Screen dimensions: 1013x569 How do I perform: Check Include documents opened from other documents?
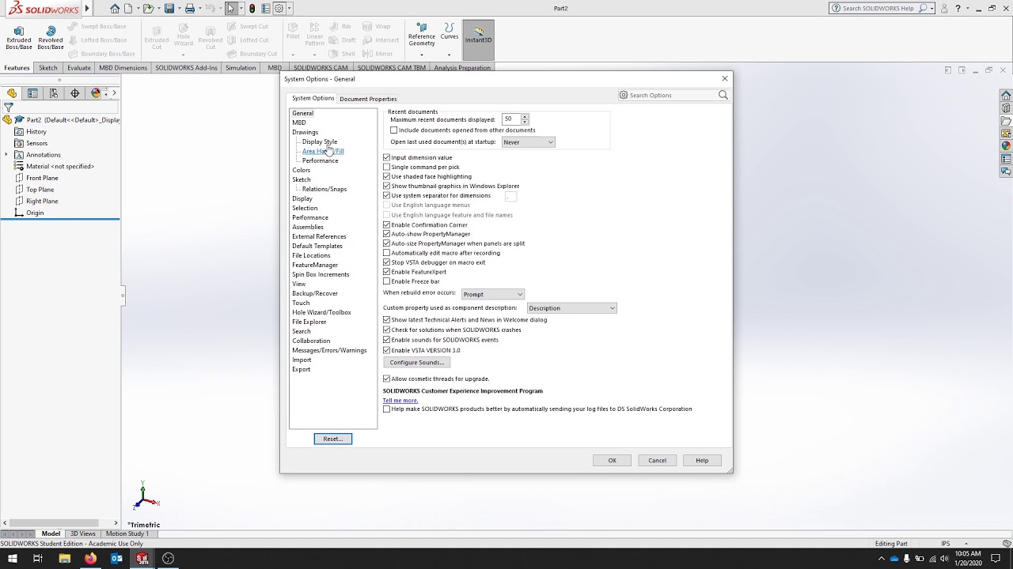pos(393,130)
